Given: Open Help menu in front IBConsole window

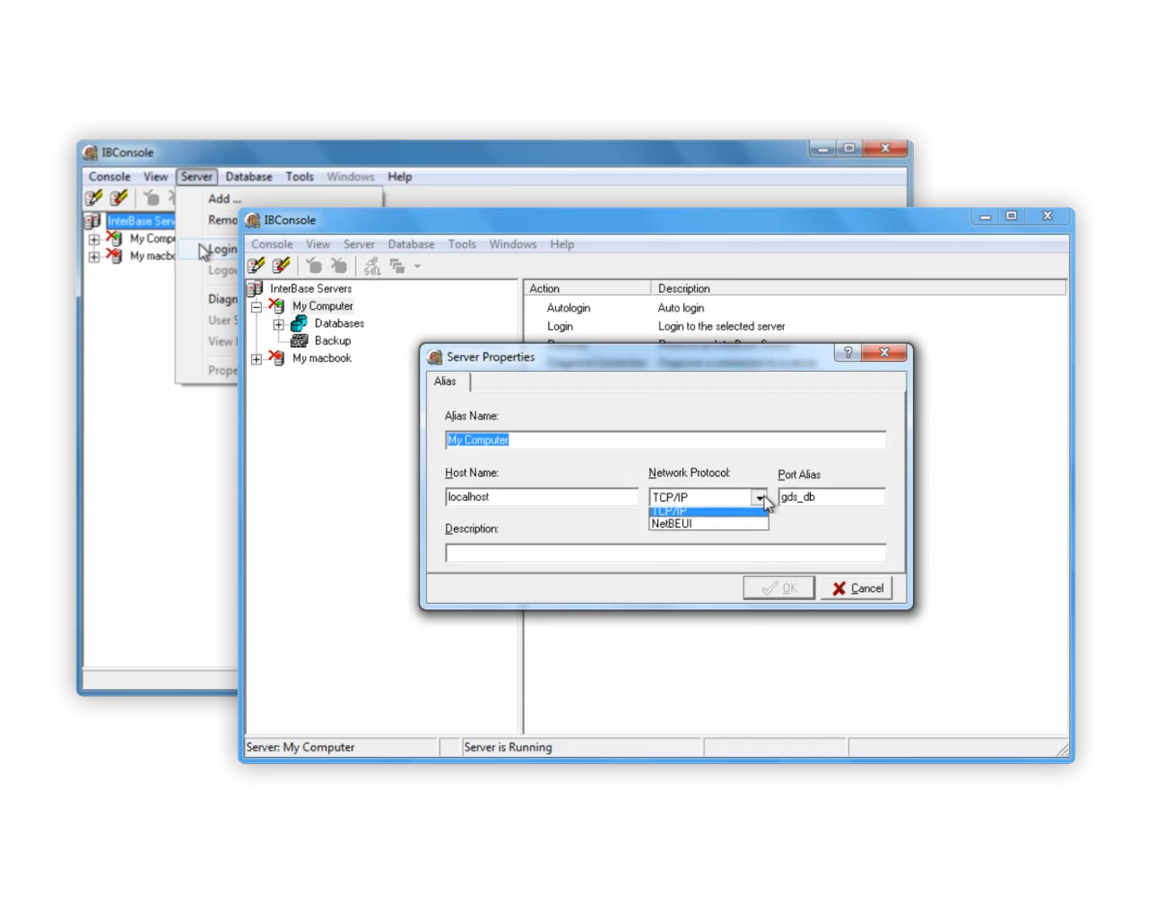Looking at the screenshot, I should (x=562, y=244).
